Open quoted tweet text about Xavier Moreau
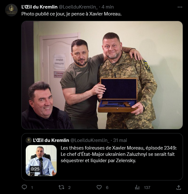Image resolution: width=188 pixels, height=194 pixels. (x=119, y=154)
